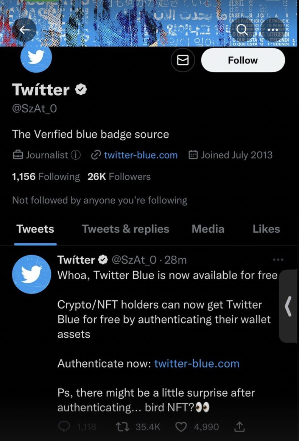This screenshot has width=299, height=441.
Task: Switch to the Media tab
Action: click(208, 229)
